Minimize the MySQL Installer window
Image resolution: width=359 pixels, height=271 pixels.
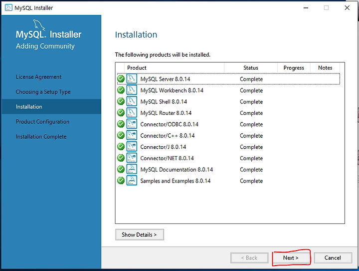[306, 8]
